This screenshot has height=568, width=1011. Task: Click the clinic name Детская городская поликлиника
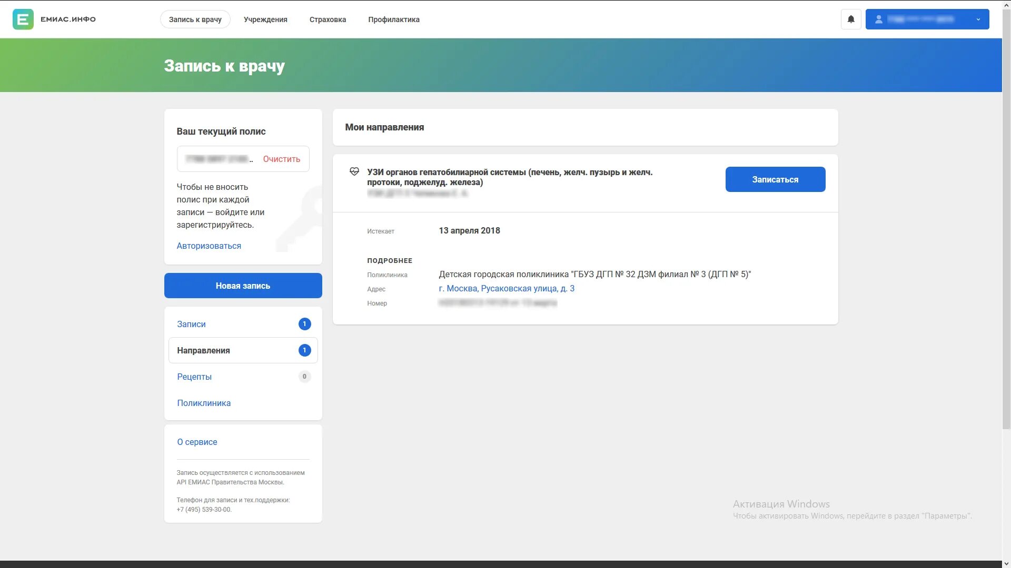595,274
